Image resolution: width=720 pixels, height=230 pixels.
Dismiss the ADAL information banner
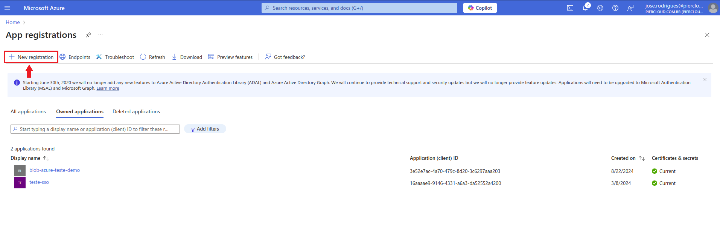705,80
